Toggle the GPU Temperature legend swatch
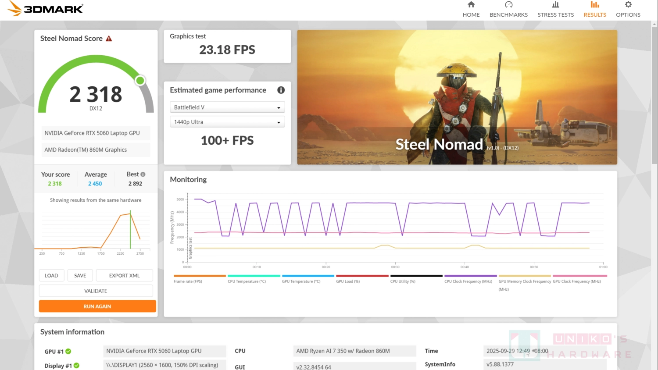The width and height of the screenshot is (658, 370). coord(308,276)
